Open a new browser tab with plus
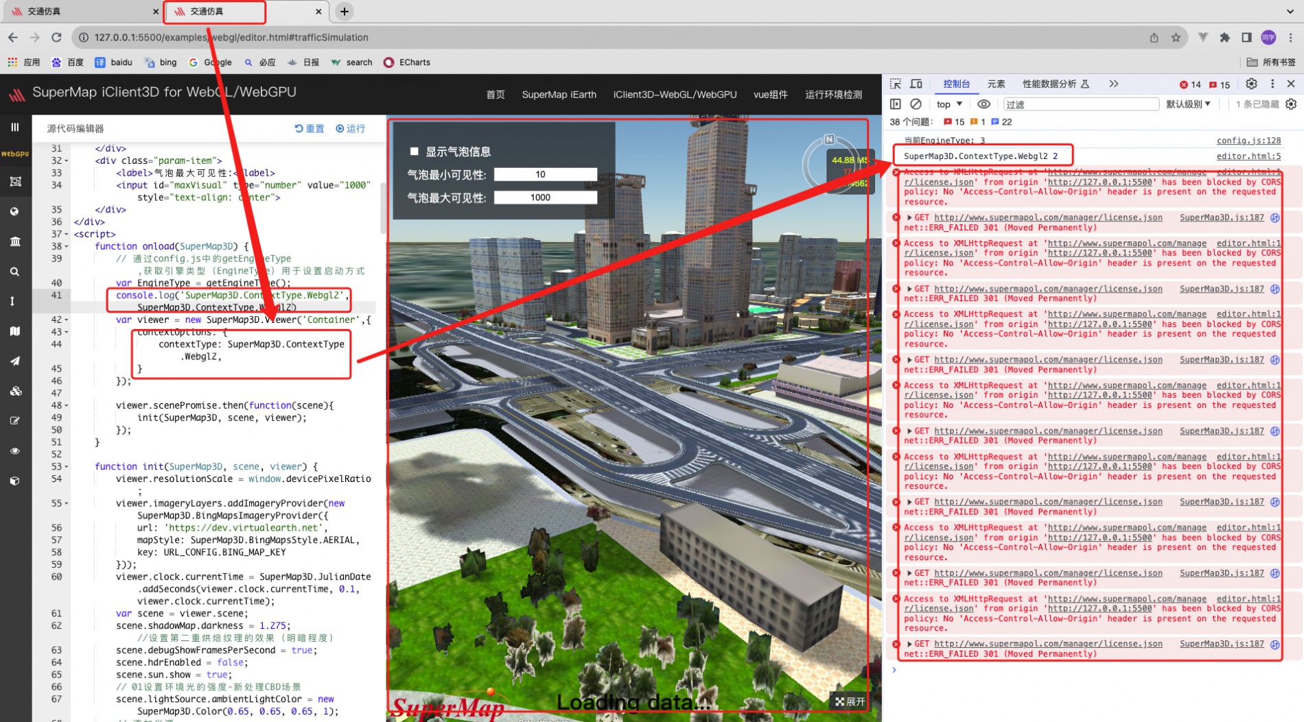The width and height of the screenshot is (1304, 722). pyautogui.click(x=345, y=11)
